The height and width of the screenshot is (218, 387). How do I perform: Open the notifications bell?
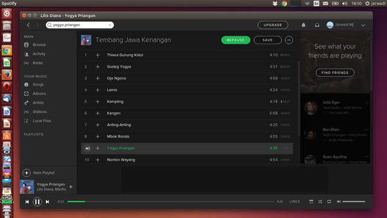click(x=304, y=25)
